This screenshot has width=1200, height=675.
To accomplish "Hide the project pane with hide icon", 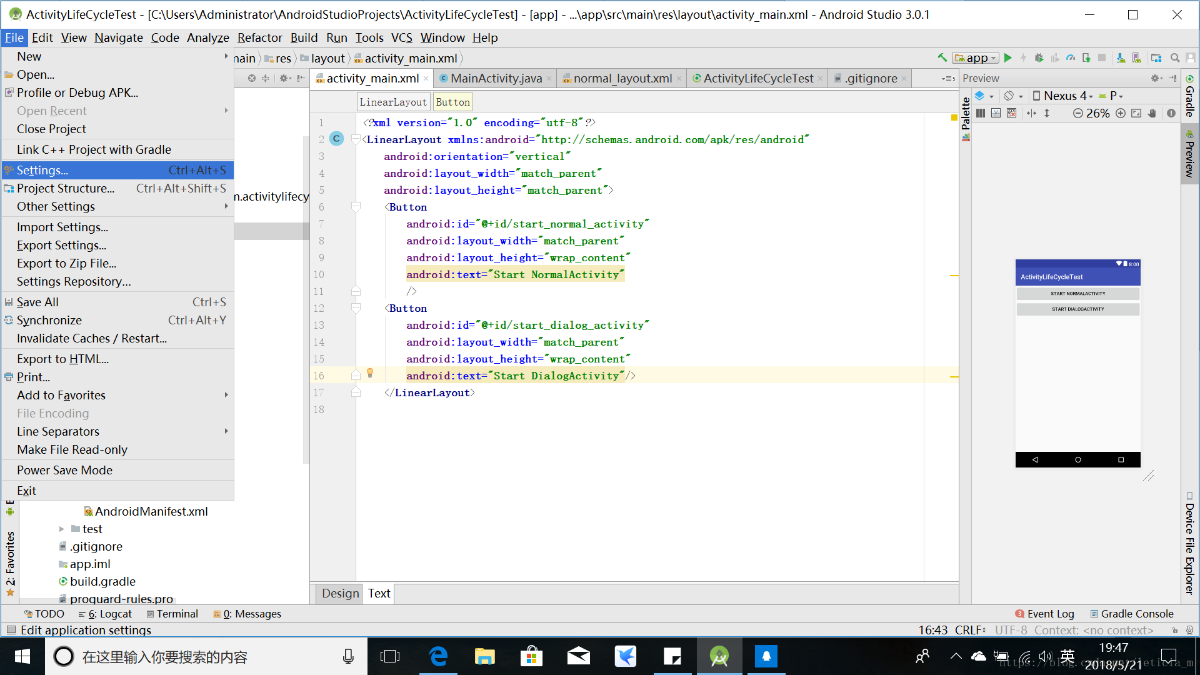I will [301, 78].
